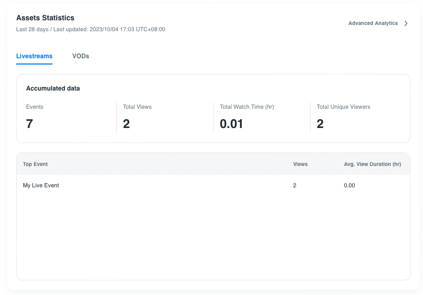Image resolution: width=423 pixels, height=295 pixels.
Task: Click the Top Event column header
Action: [x=35, y=164]
